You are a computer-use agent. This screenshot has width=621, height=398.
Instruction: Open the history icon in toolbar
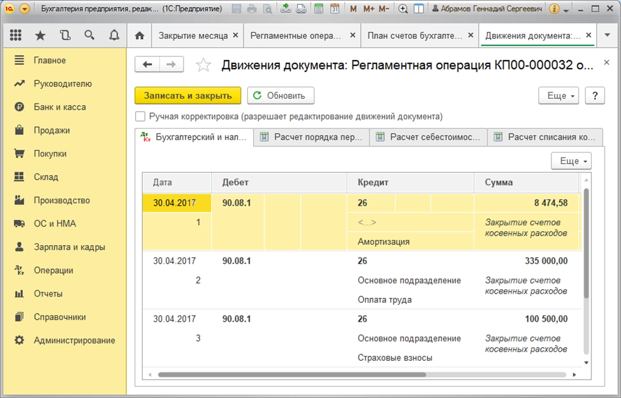pos(65,35)
